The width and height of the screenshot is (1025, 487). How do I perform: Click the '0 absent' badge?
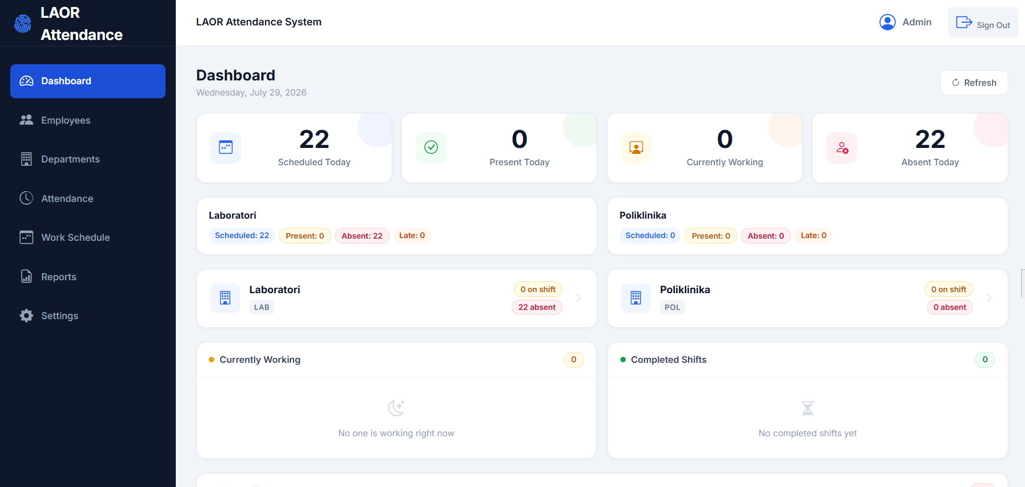950,307
